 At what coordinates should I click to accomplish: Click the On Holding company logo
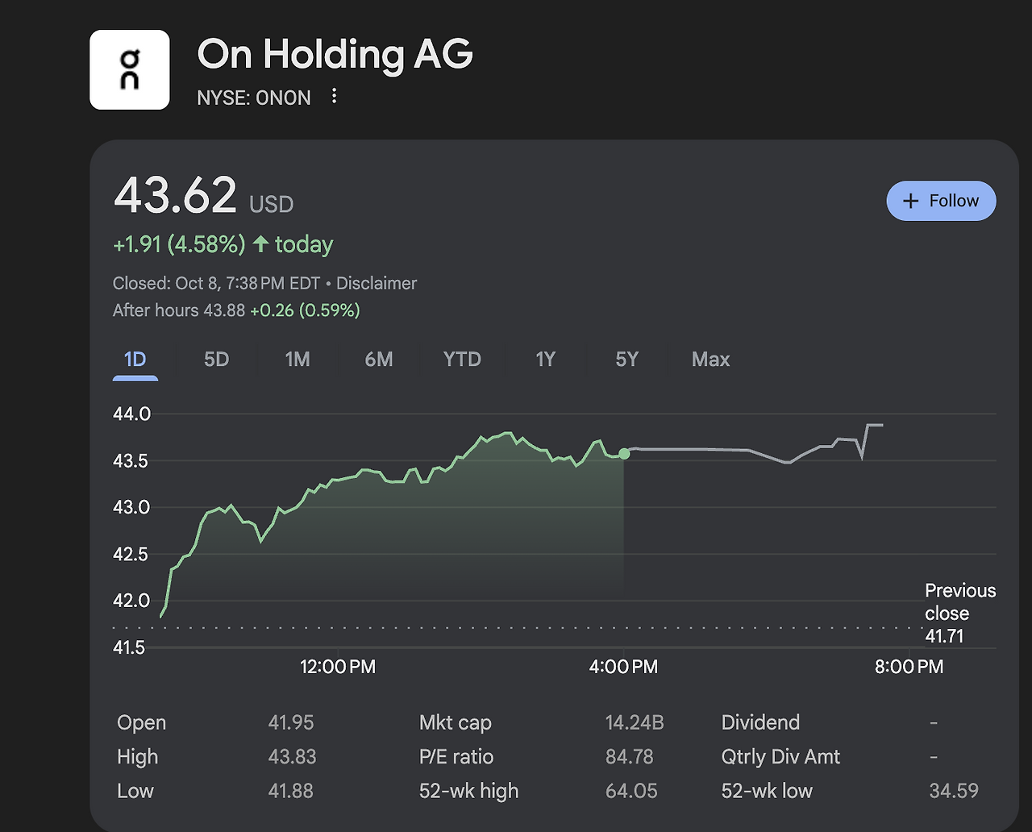(129, 69)
